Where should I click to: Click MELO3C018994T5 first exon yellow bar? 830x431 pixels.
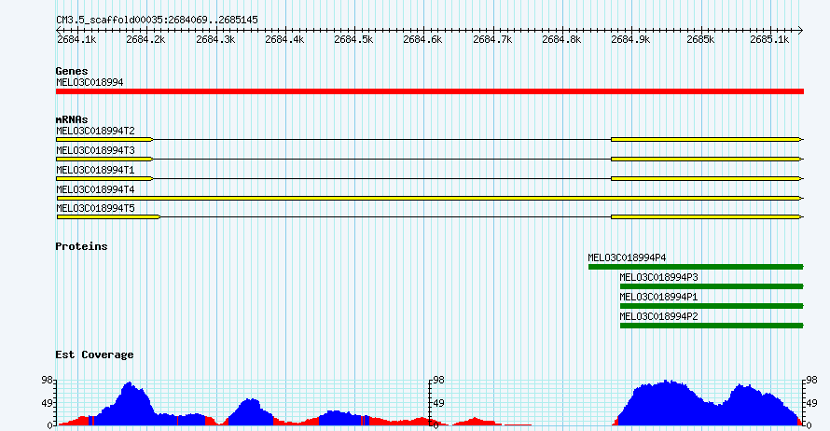pos(108,216)
